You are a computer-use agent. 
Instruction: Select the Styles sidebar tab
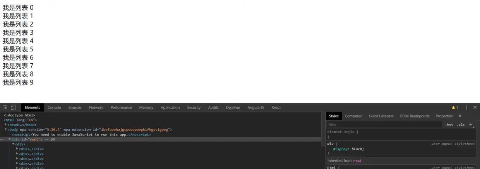pyautogui.click(x=334, y=116)
